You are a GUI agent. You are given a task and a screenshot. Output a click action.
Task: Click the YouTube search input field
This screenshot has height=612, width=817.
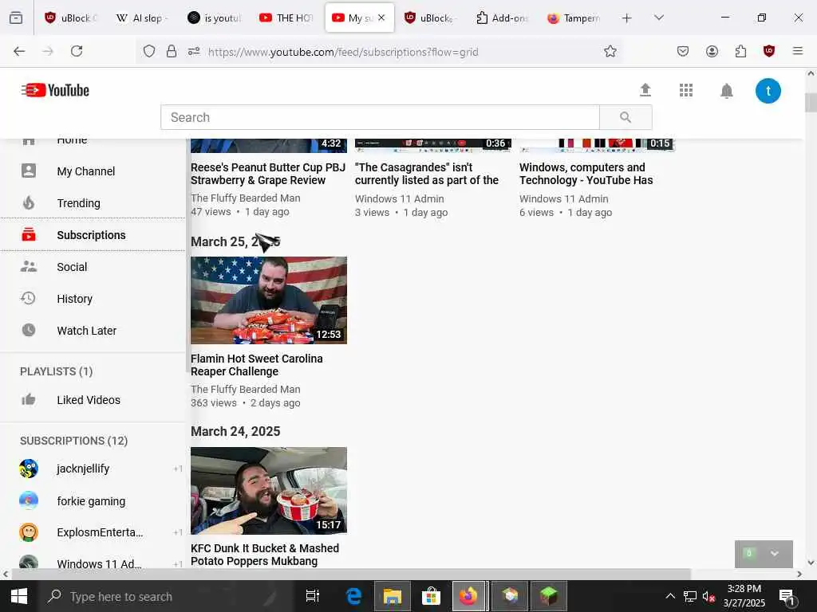tap(381, 117)
